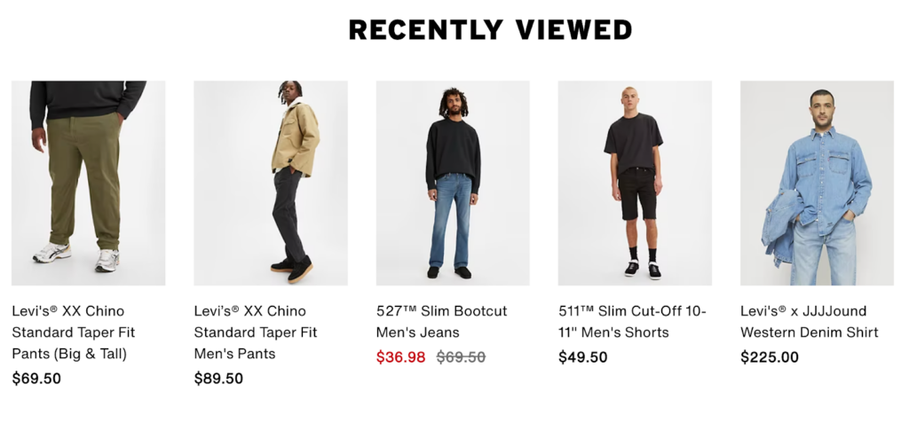The width and height of the screenshot is (909, 422).
Task: Click the $49.50 price under Men's Shorts
Action: (x=583, y=357)
